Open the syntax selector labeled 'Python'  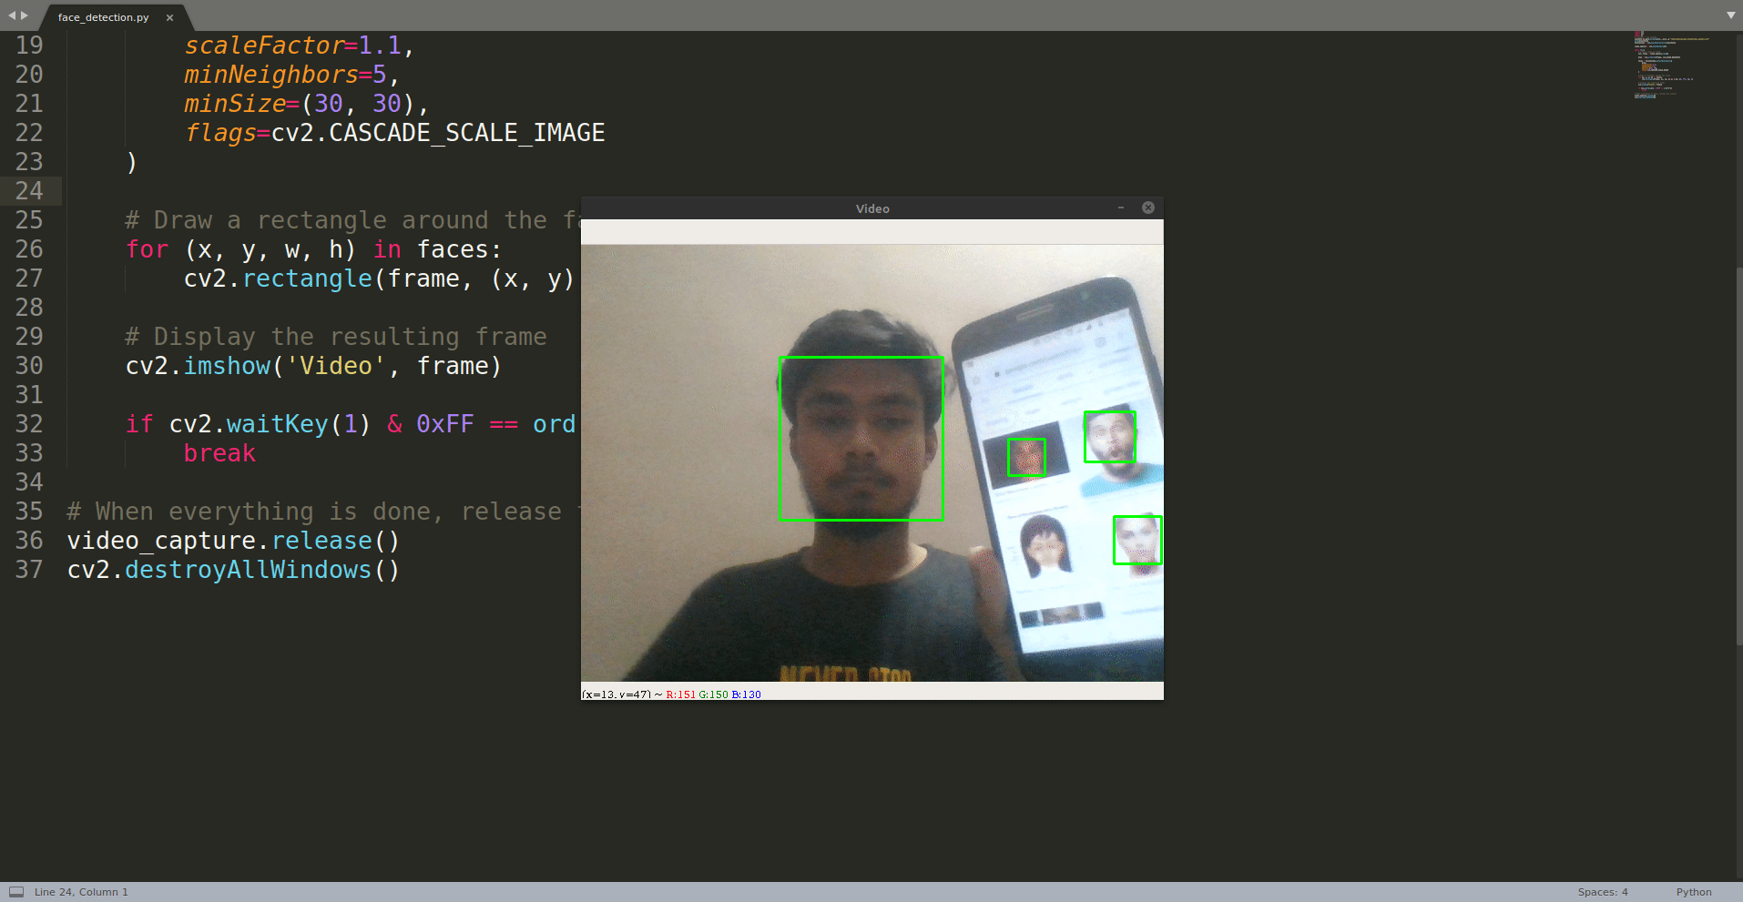1694,892
